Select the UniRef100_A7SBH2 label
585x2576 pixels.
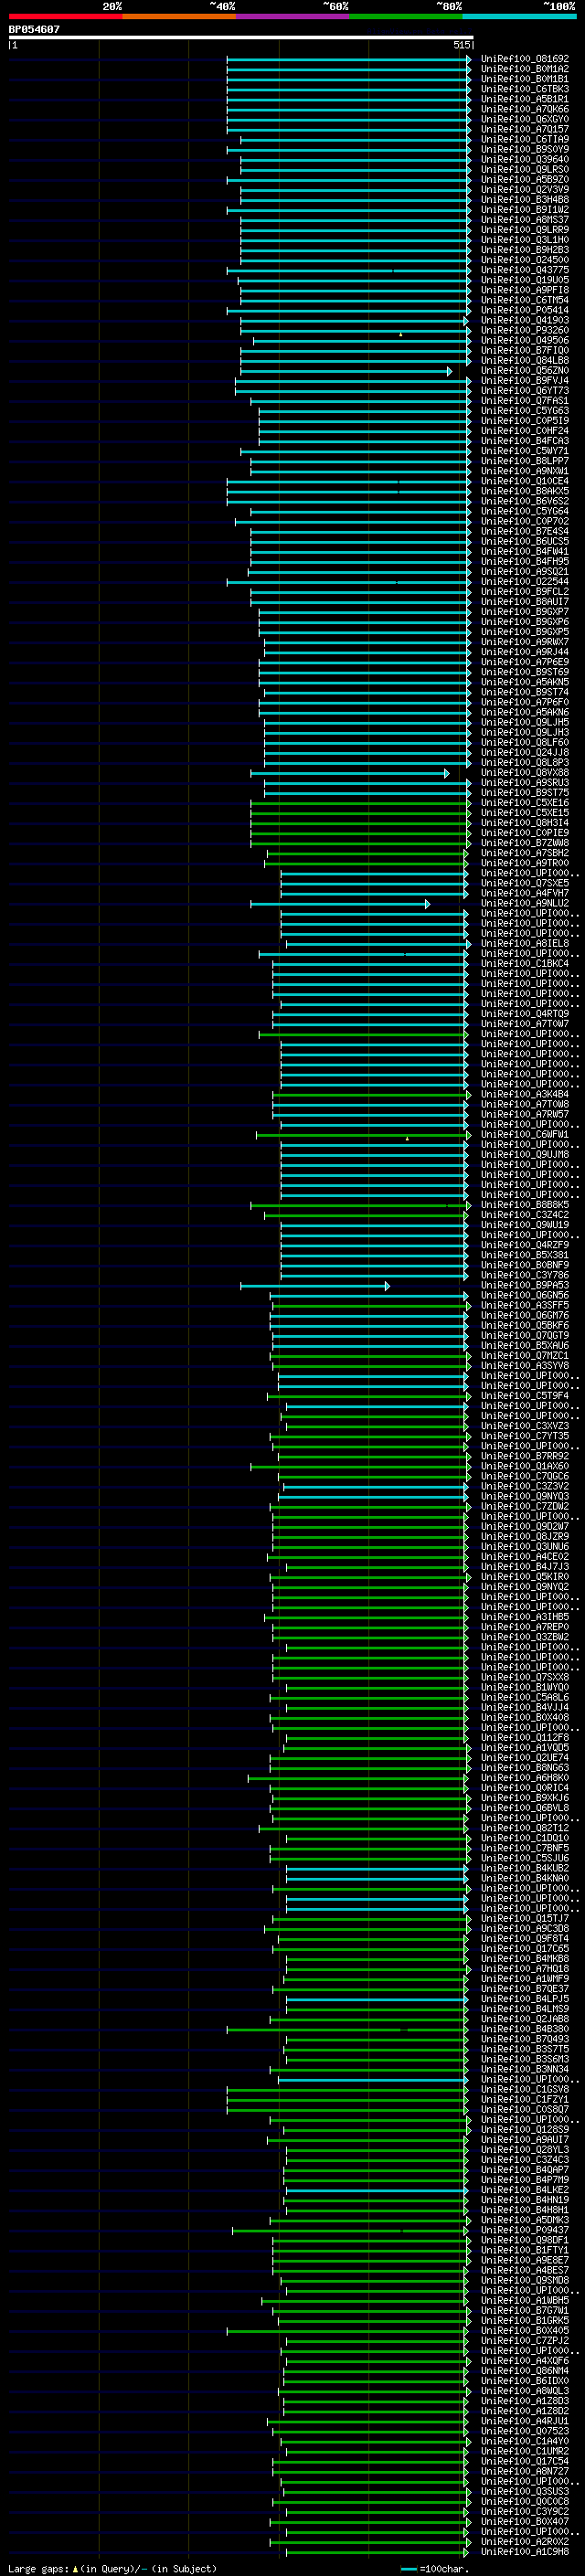524,853
